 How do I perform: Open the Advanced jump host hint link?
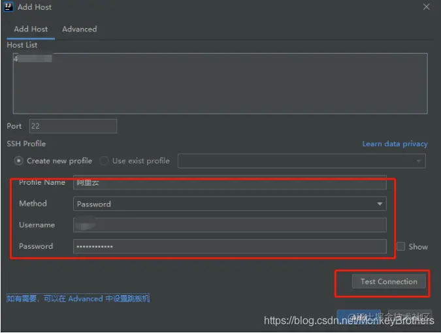click(x=78, y=298)
